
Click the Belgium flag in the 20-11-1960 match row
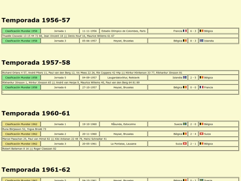coord(185,134)
